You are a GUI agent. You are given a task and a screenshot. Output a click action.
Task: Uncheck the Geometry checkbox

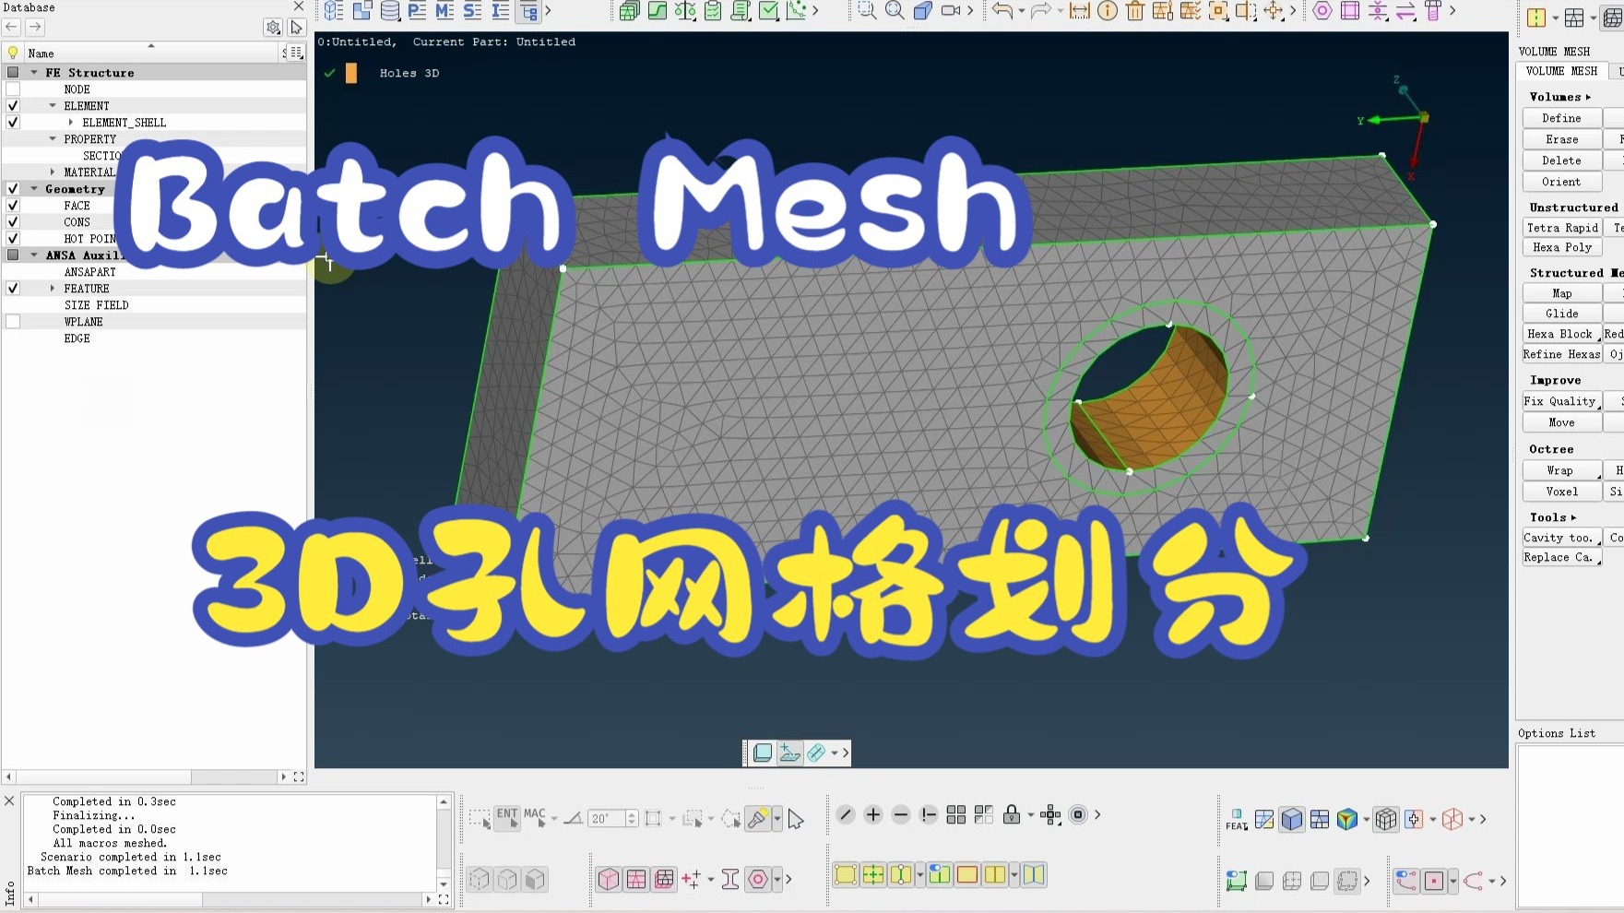coord(13,189)
